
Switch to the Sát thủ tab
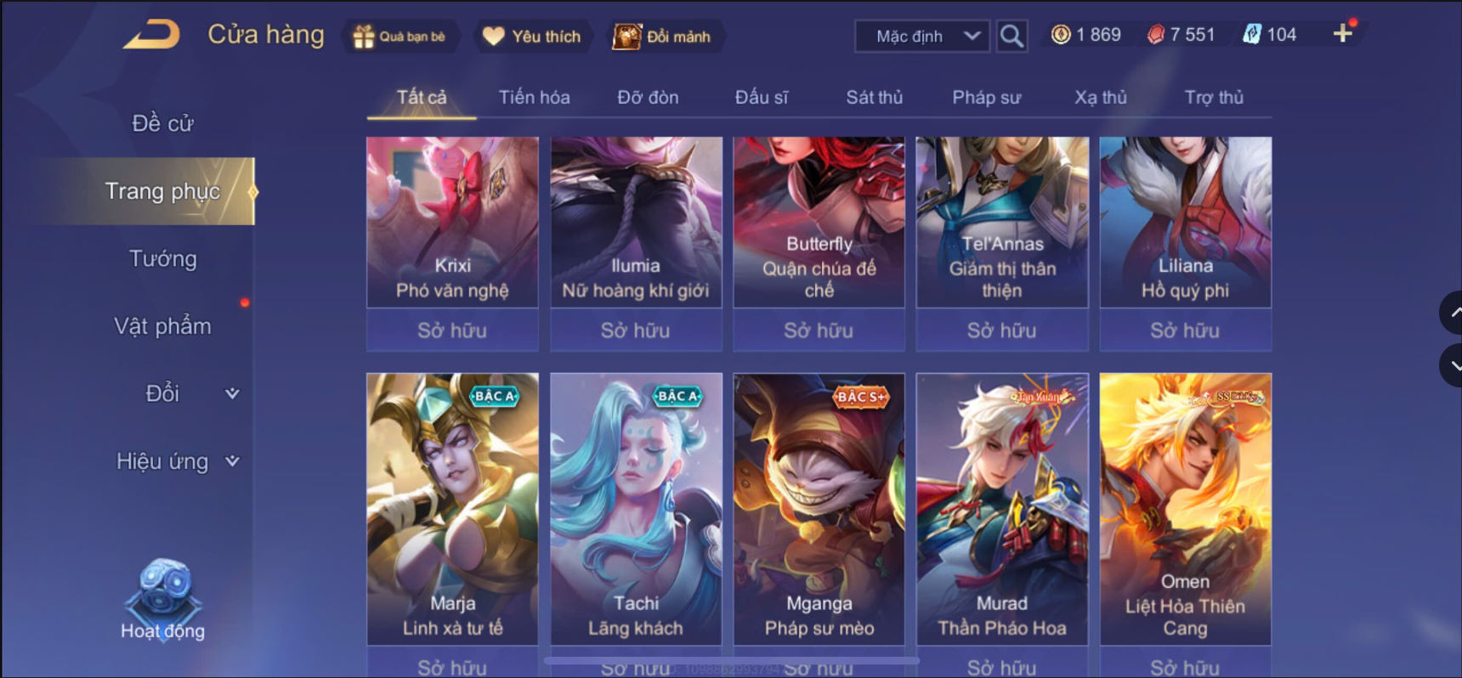(x=874, y=98)
